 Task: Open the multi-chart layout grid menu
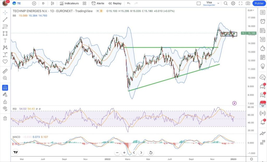coord(84,3)
